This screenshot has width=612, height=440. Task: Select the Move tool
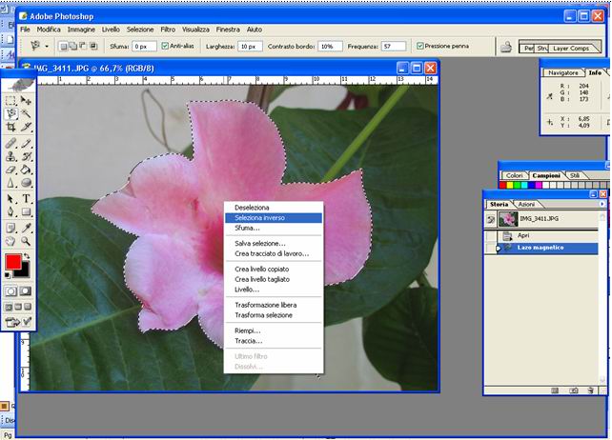point(27,100)
